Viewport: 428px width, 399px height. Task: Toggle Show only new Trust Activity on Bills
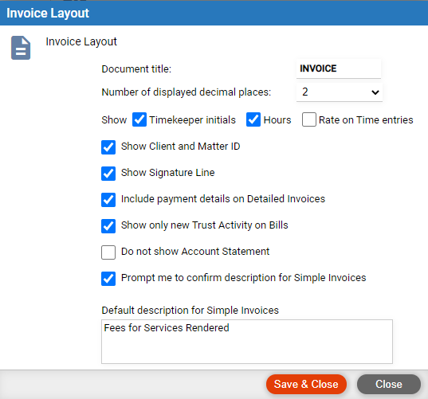click(108, 226)
